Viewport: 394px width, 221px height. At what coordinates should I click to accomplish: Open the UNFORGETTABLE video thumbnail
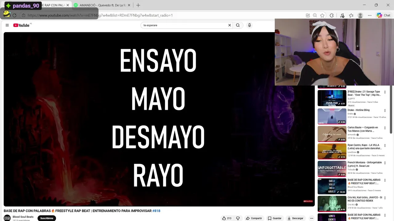pos(332,169)
